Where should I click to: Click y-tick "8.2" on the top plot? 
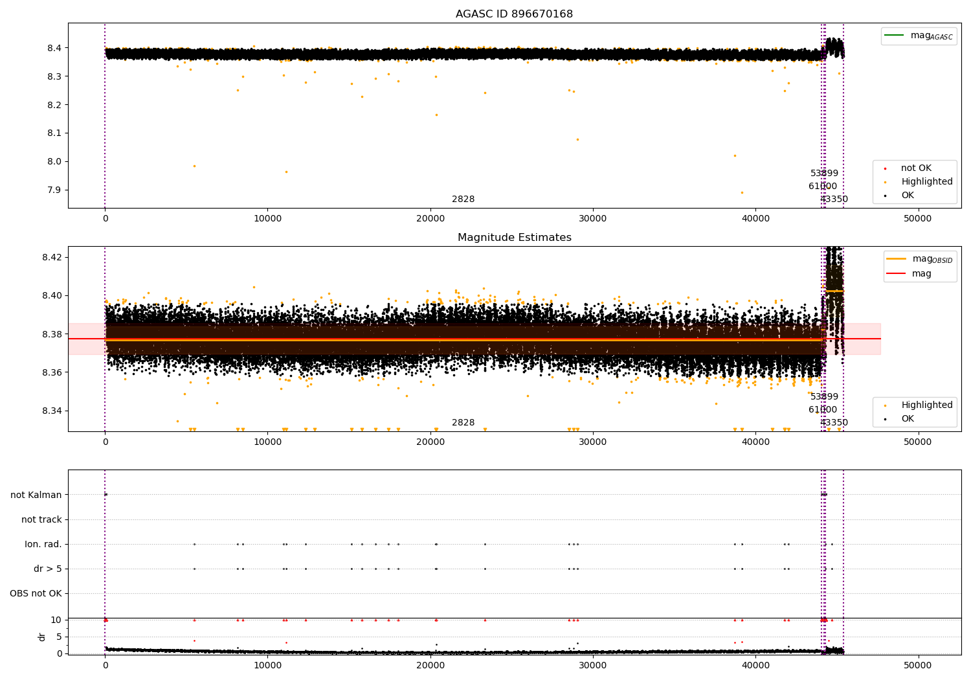[54, 106]
